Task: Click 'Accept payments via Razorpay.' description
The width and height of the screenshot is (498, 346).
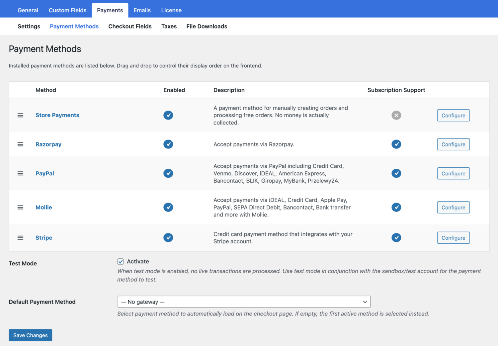Action: pyautogui.click(x=254, y=144)
